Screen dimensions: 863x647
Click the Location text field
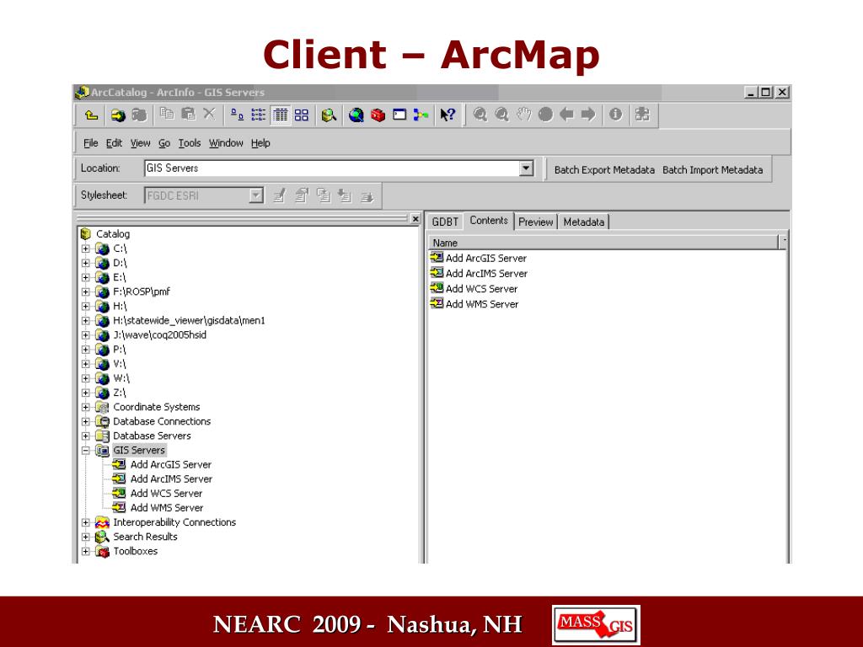[332, 168]
